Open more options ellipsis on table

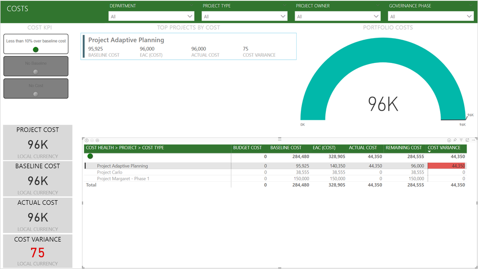[473, 140]
